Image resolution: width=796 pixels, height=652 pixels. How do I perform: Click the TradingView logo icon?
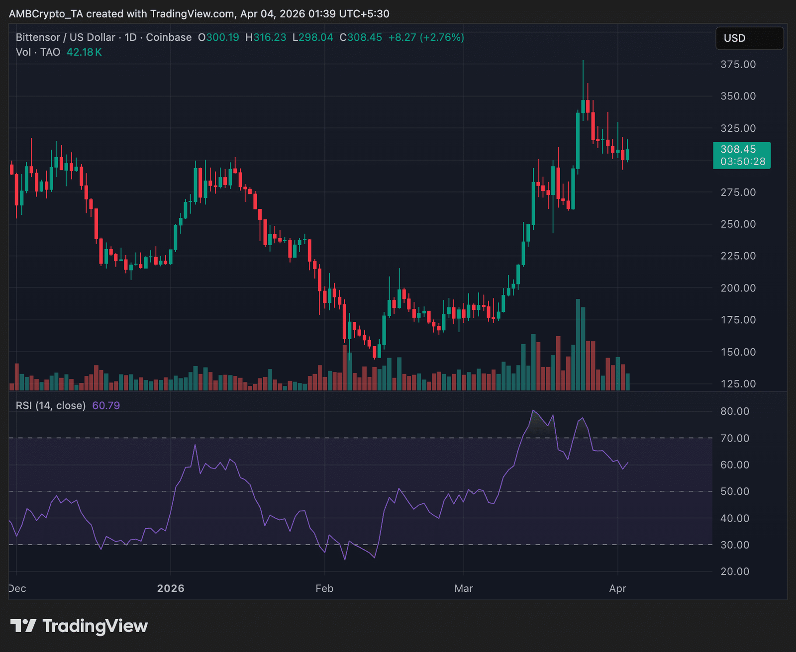(23, 626)
